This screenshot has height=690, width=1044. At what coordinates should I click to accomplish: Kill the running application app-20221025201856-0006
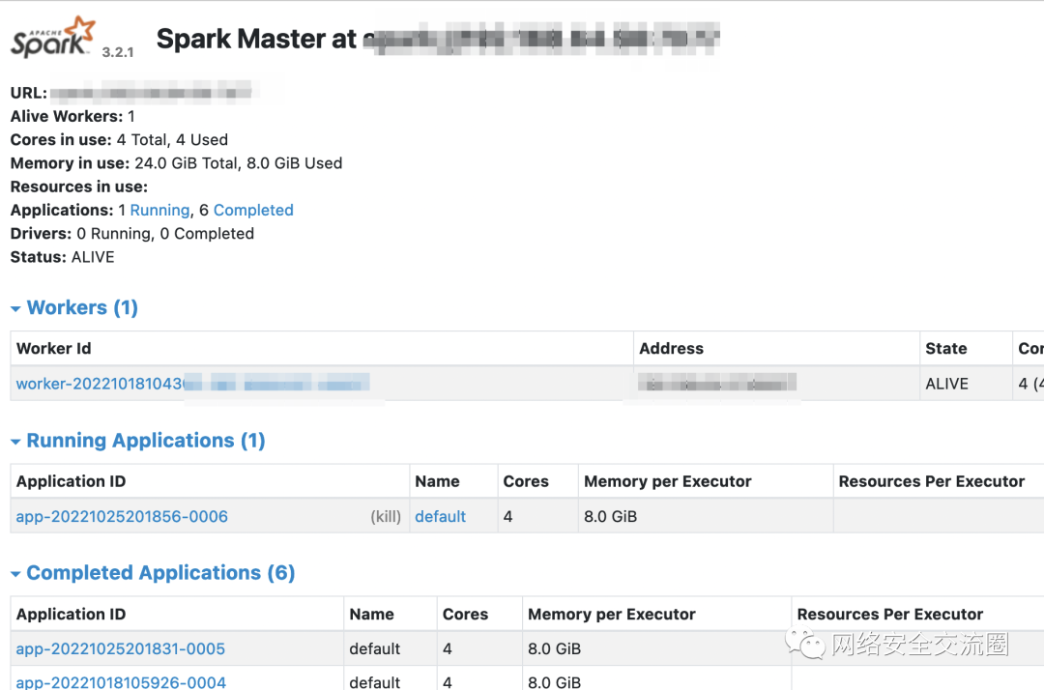tap(386, 517)
